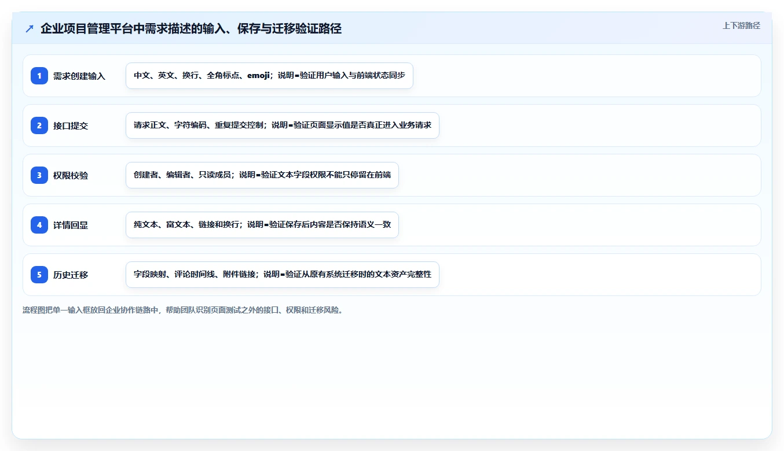Screen dimensions: 784x451
Task: Click the step number 3 badge
Action: click(39, 175)
